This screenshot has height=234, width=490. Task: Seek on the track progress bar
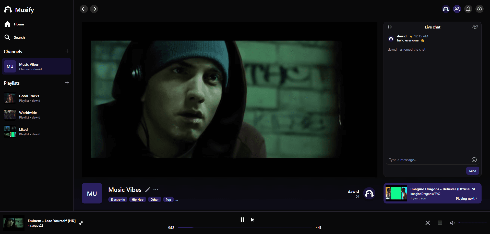pos(245,227)
